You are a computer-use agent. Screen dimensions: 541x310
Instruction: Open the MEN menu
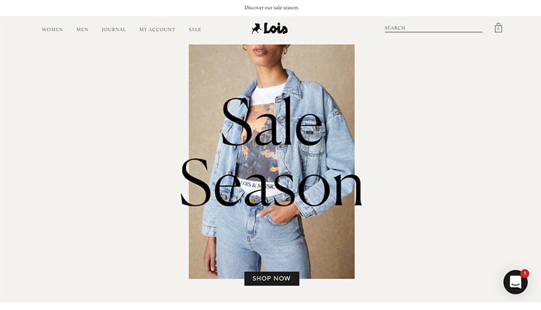point(83,30)
